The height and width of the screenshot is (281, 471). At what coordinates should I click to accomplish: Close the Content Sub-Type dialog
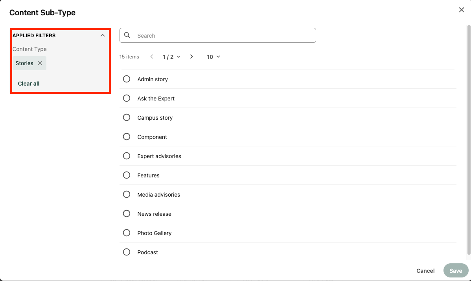[x=461, y=10]
